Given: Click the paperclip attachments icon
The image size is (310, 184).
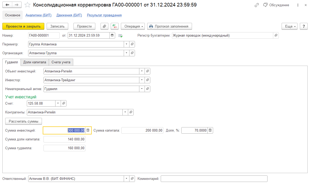Looking at the screenshot, I should 104,26.
